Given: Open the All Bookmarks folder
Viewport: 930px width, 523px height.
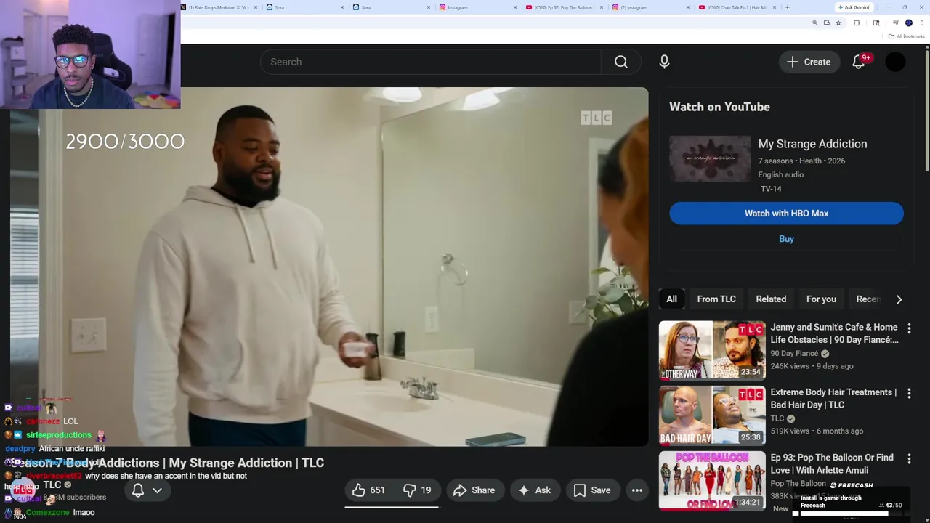Looking at the screenshot, I should click(x=907, y=36).
